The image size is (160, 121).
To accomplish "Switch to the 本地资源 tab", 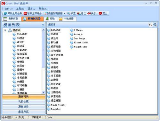I will coord(67,19).
